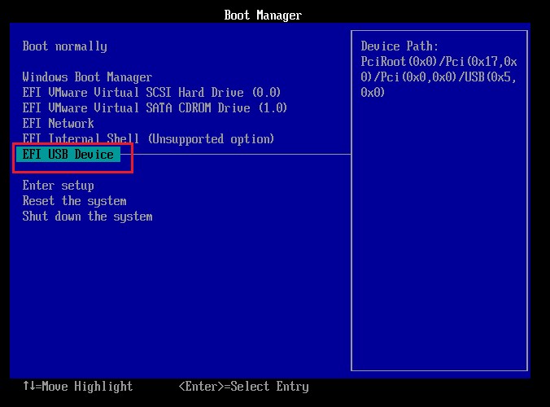Image resolution: width=550 pixels, height=407 pixels.
Task: Click the up-down arrows icon in footer
Action: tap(28, 387)
